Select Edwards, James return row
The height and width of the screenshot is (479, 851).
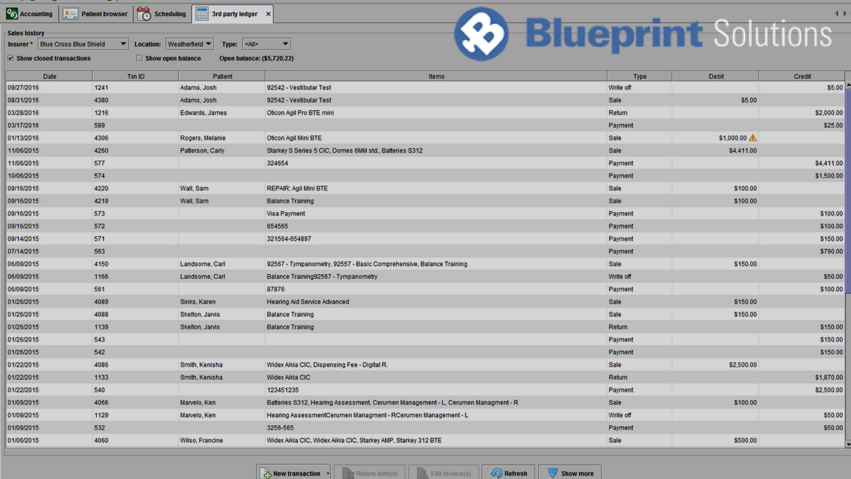(x=425, y=113)
